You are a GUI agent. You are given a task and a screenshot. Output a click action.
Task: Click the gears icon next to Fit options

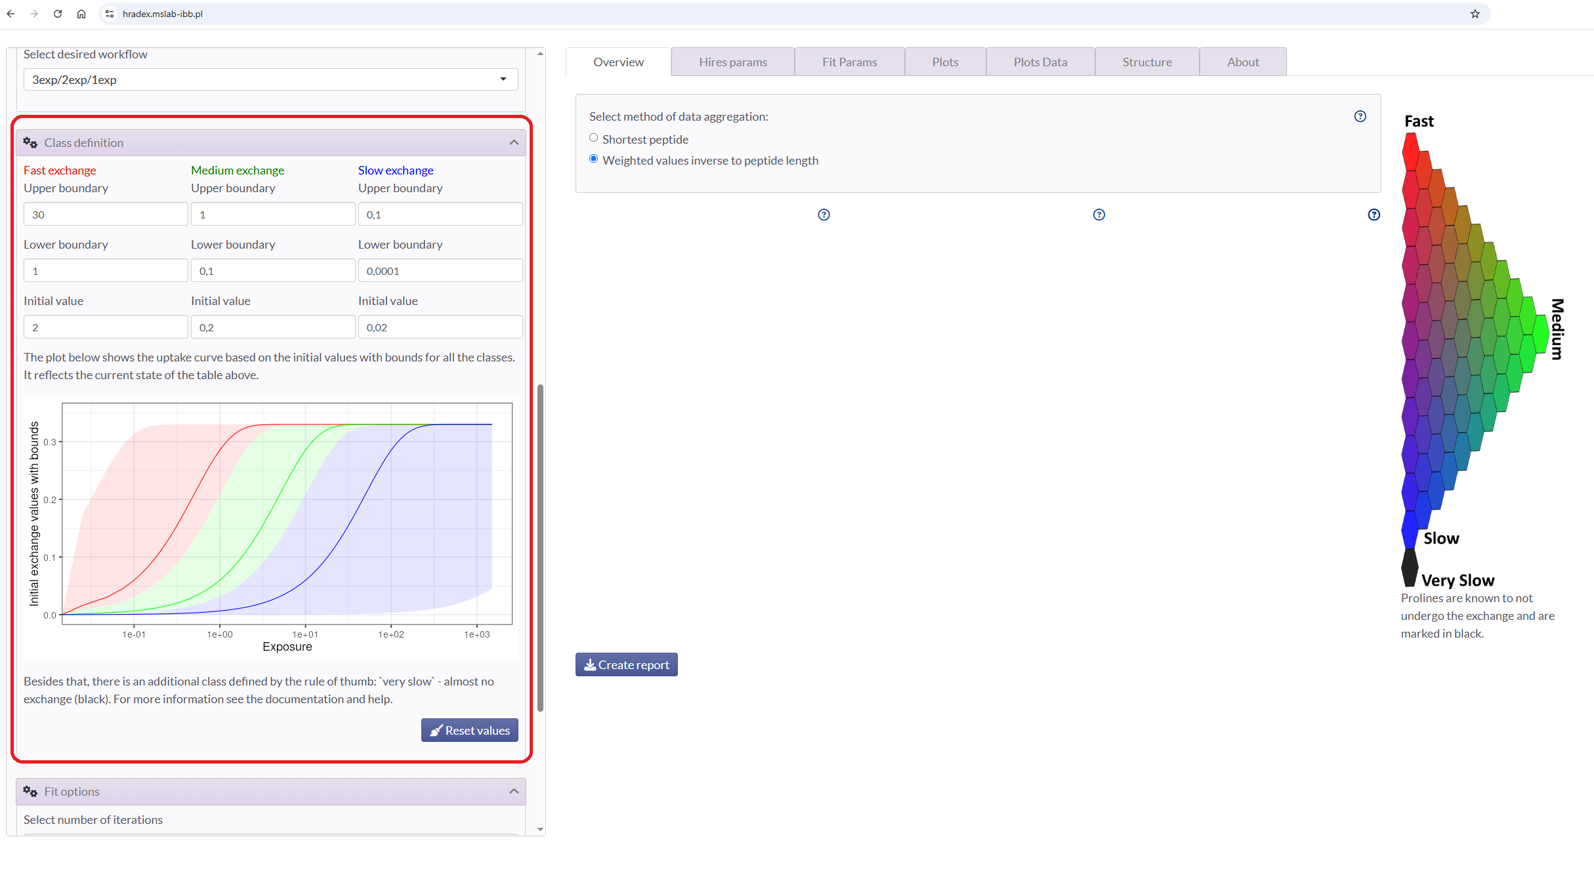30,792
